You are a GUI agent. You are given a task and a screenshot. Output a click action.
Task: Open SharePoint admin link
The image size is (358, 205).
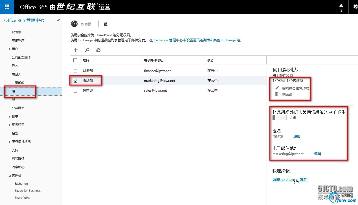pyautogui.click(x=22, y=198)
